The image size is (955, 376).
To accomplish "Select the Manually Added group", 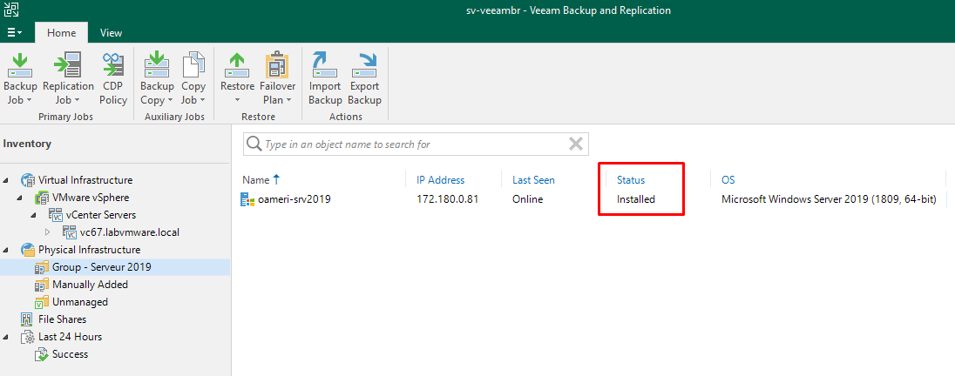I will 90,285.
